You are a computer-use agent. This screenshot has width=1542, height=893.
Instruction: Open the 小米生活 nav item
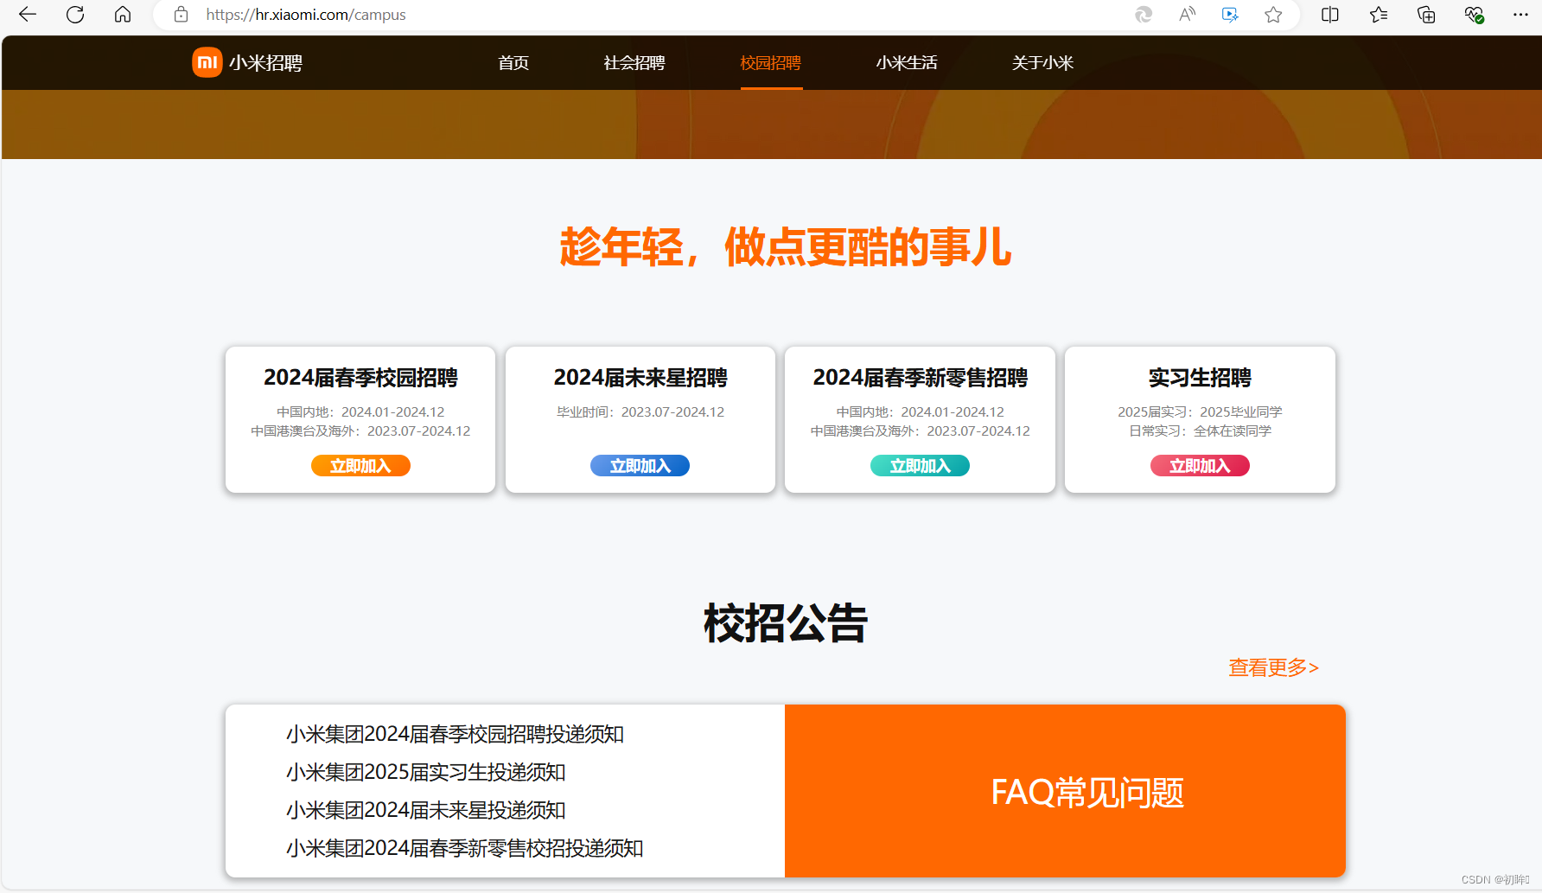point(907,63)
